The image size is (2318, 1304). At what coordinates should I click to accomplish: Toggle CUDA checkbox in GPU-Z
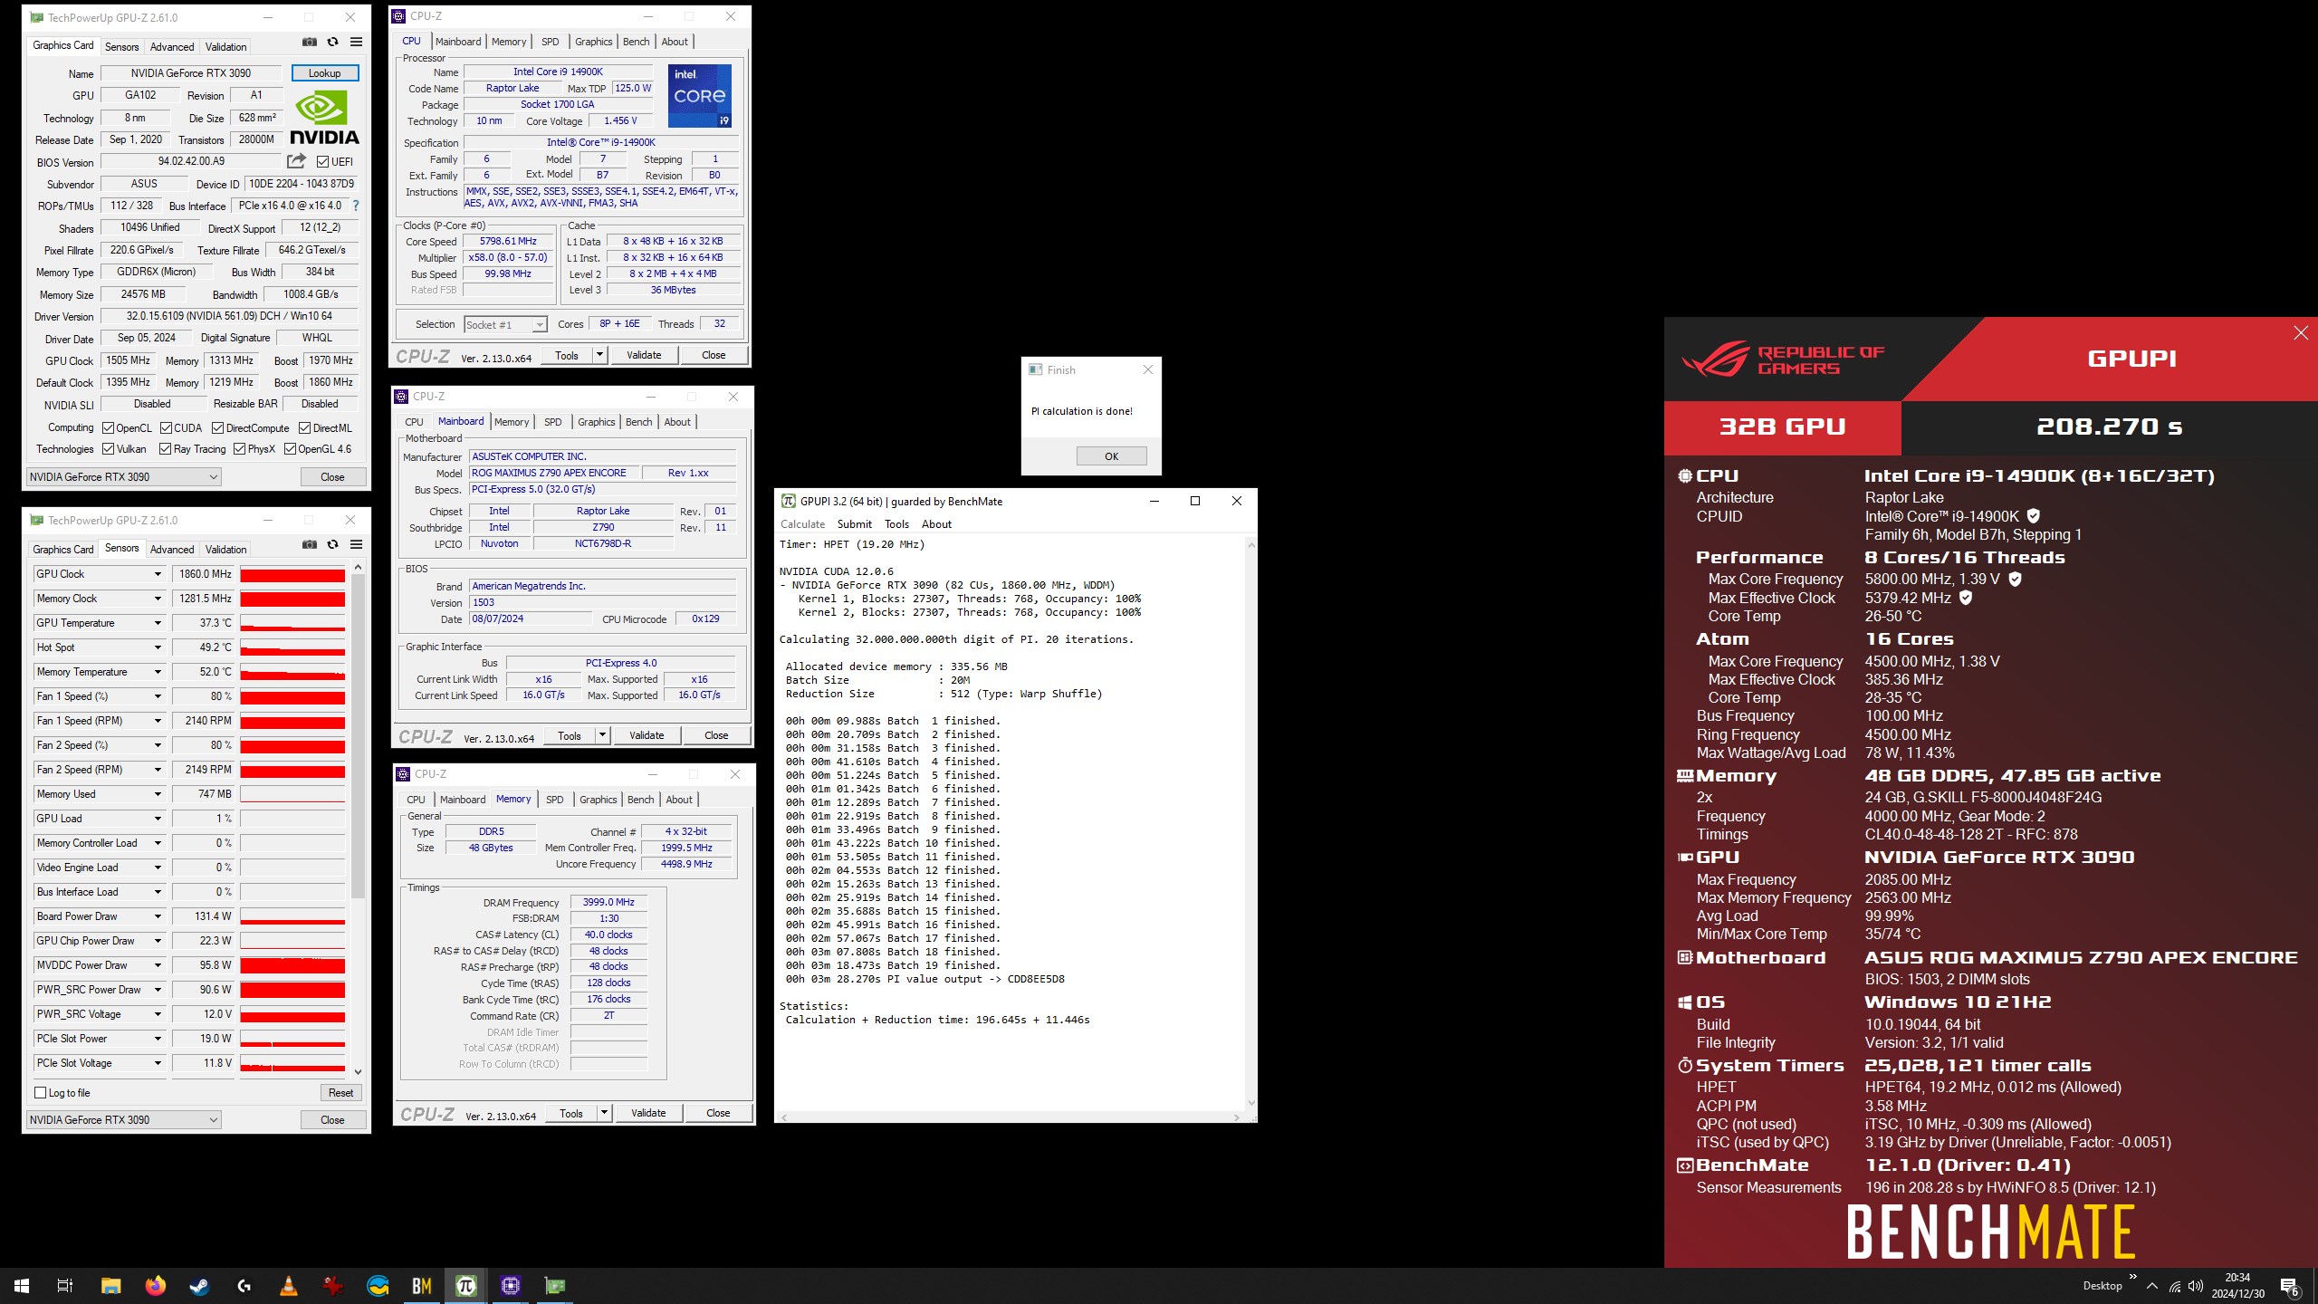pos(166,428)
